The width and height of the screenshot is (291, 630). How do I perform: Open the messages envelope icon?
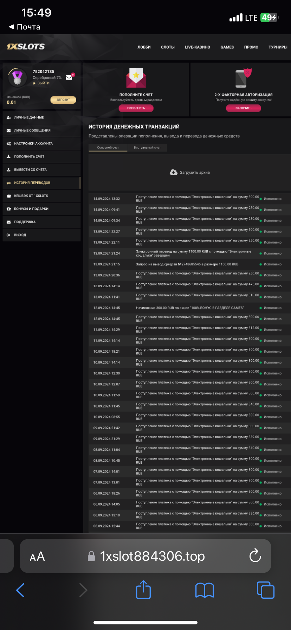(x=69, y=77)
